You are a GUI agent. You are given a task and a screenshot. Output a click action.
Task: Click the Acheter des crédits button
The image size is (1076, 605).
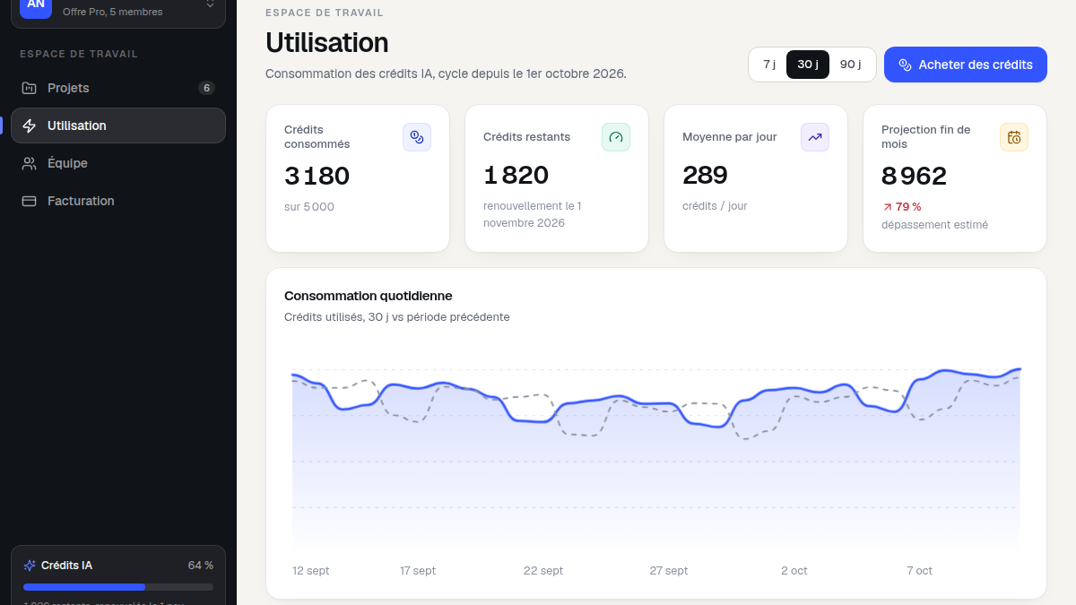(966, 65)
